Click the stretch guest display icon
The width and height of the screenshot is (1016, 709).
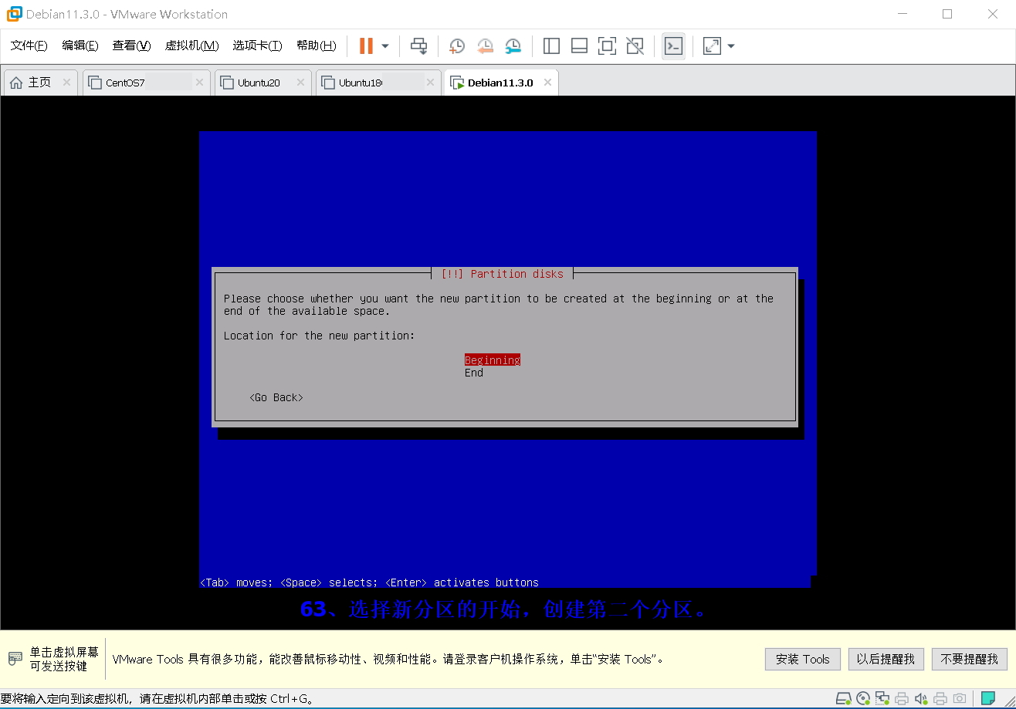(x=712, y=46)
